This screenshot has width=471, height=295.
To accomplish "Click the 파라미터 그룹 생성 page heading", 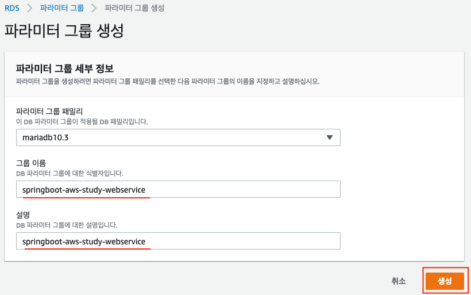I will 64,30.
